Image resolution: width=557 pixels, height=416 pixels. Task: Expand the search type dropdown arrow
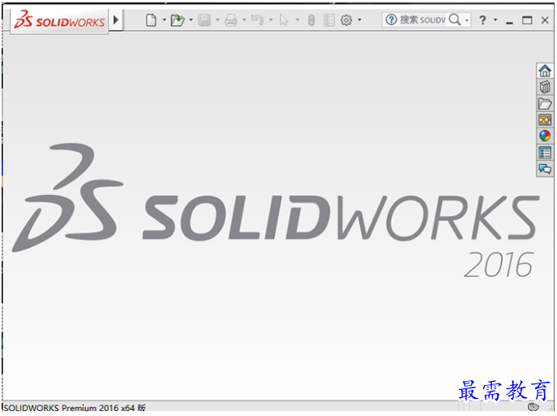click(467, 20)
